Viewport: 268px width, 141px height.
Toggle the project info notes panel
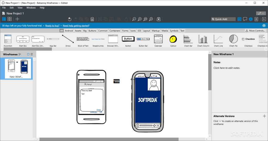click(256, 19)
